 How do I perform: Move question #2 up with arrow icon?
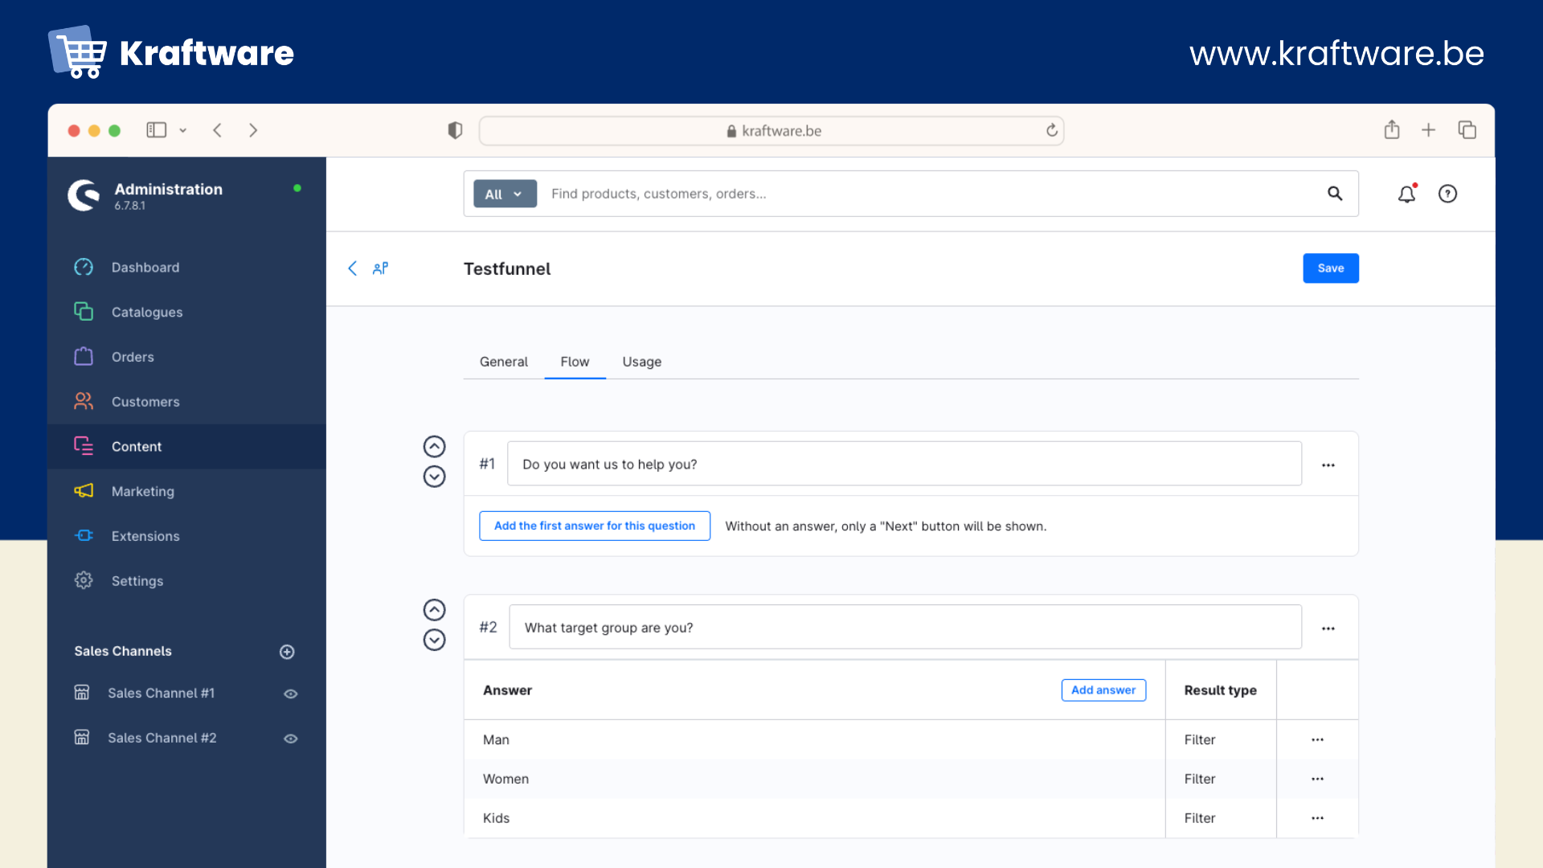click(x=434, y=610)
